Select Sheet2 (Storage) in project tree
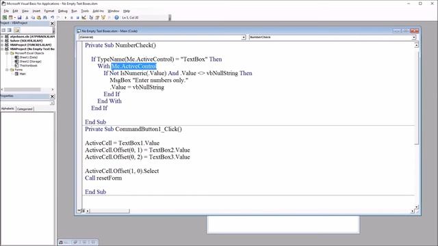438x246 pixels. (30, 61)
